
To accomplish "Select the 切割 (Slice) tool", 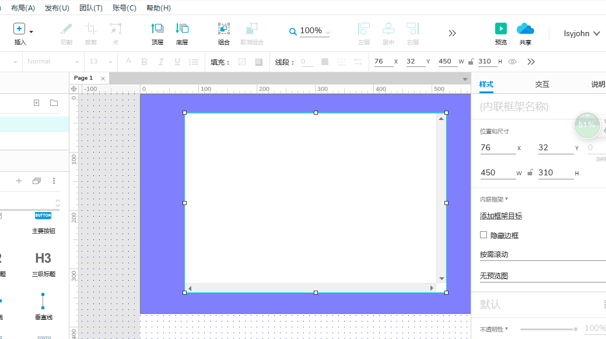I will (66, 29).
